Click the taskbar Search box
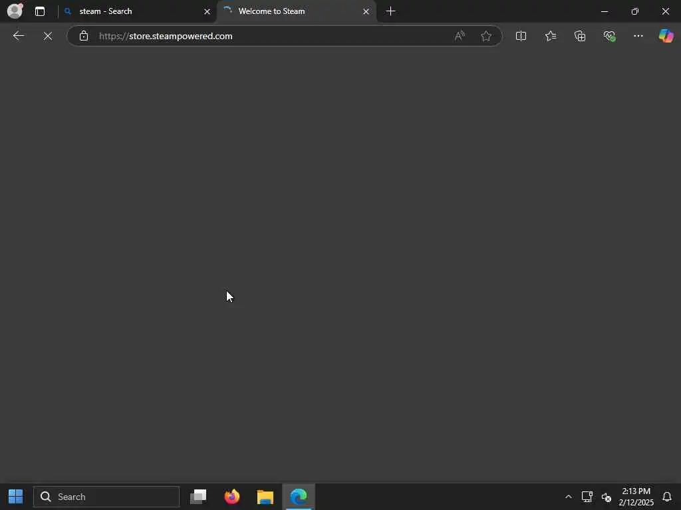The width and height of the screenshot is (681, 510). (106, 497)
